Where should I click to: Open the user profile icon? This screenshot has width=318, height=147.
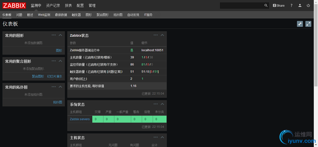[x=300, y=6]
